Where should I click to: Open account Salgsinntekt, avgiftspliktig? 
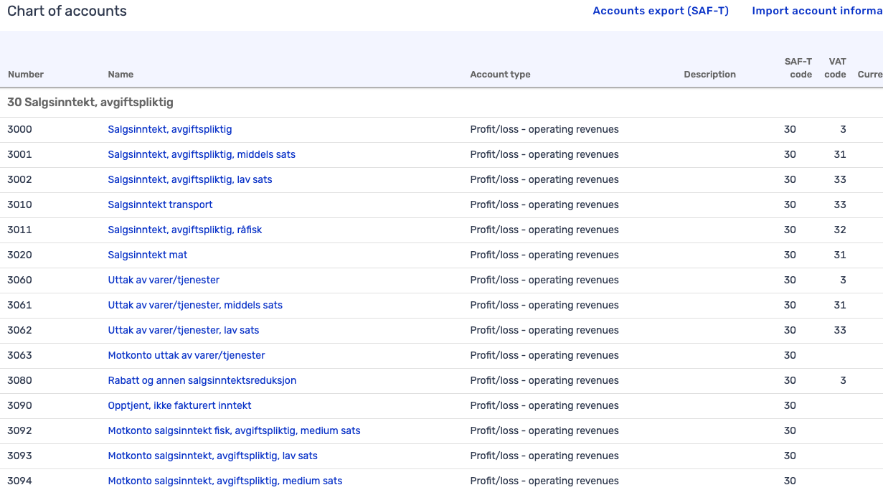click(169, 129)
